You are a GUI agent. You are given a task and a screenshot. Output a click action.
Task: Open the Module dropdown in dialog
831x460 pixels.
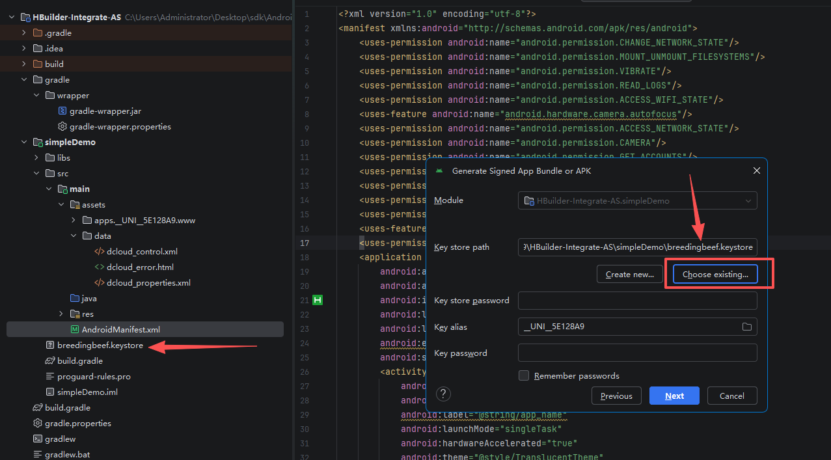pyautogui.click(x=638, y=200)
